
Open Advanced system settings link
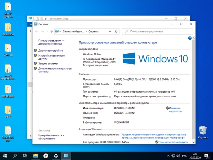pyautogui.click(x=55, y=70)
